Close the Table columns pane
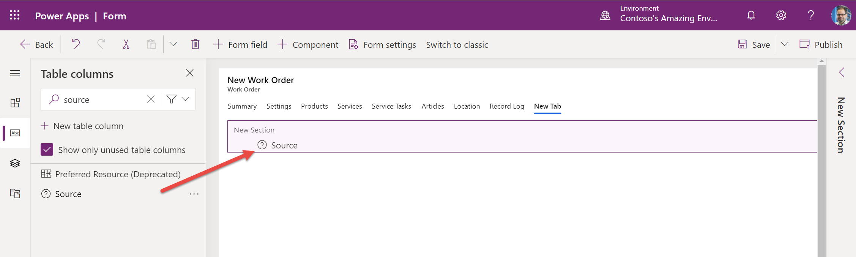Image resolution: width=856 pixels, height=257 pixels. point(190,73)
